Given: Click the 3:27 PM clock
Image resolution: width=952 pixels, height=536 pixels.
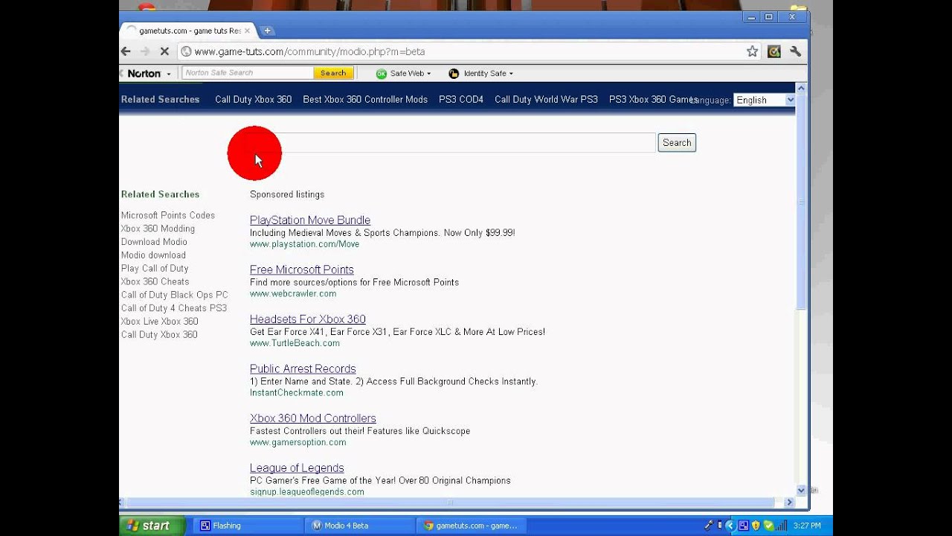Looking at the screenshot, I should click(x=807, y=526).
